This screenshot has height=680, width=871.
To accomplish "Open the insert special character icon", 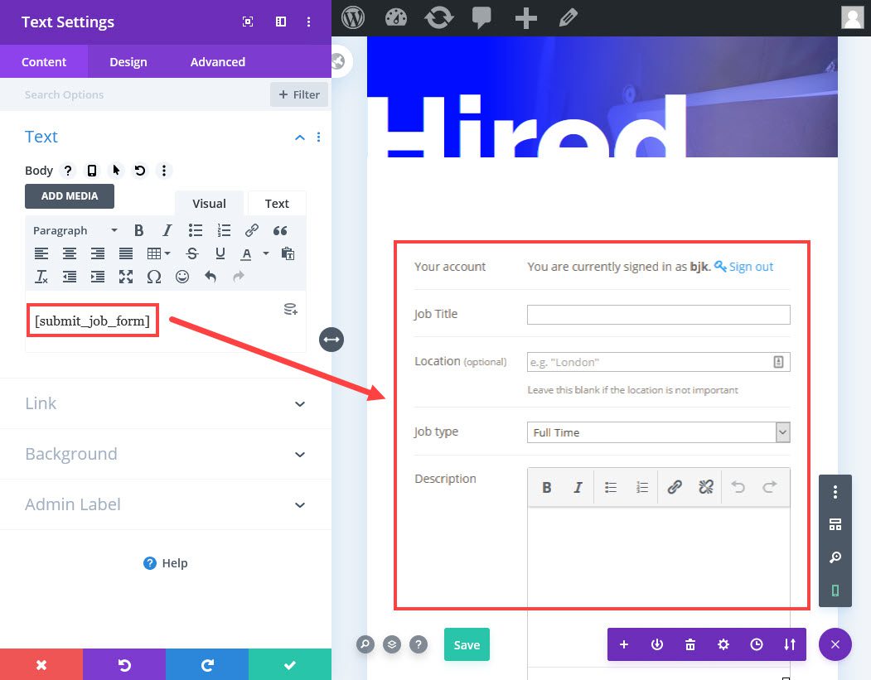I will (154, 277).
